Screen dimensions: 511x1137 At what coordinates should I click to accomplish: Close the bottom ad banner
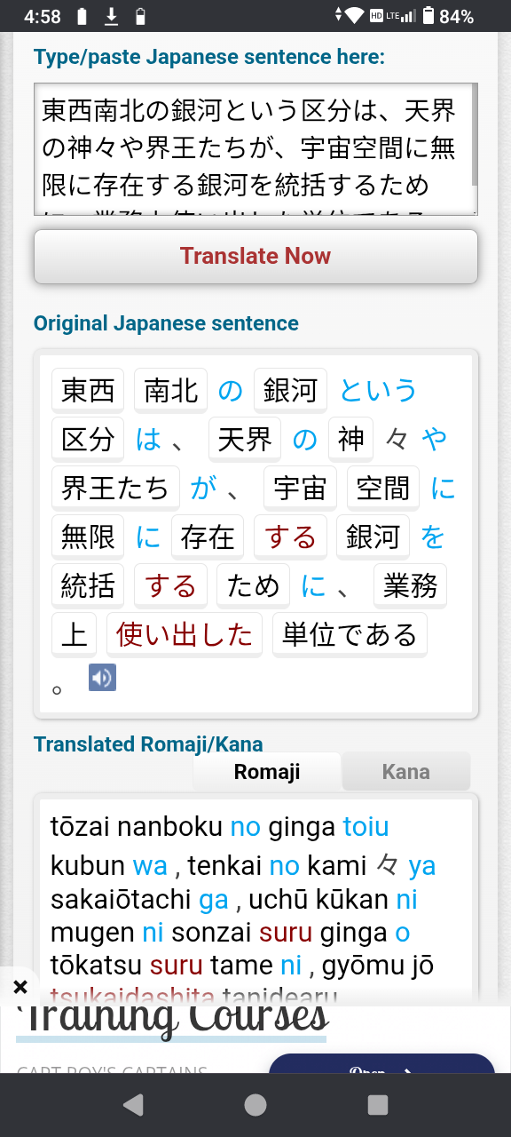pyautogui.click(x=20, y=986)
